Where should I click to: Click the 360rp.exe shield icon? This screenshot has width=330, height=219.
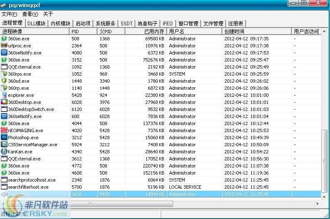point(4,88)
